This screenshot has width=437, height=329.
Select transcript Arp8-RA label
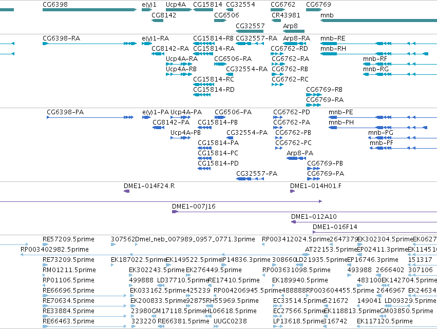296,38
